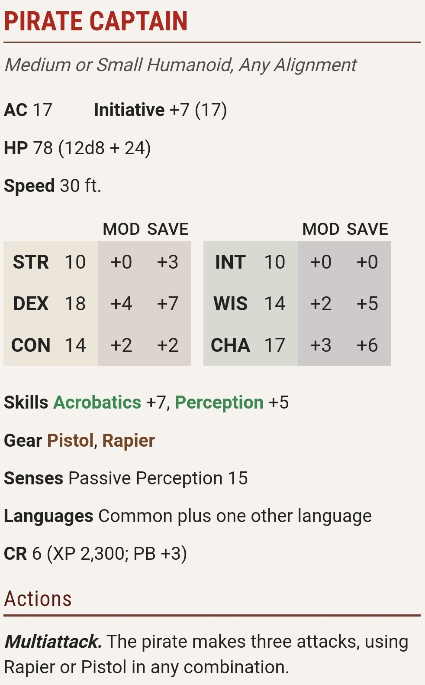Select the Languages Common line
425x685 pixels.
(x=188, y=516)
